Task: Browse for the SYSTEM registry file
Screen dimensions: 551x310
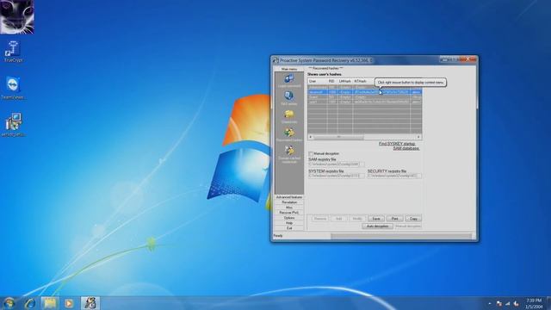Action: (362, 176)
